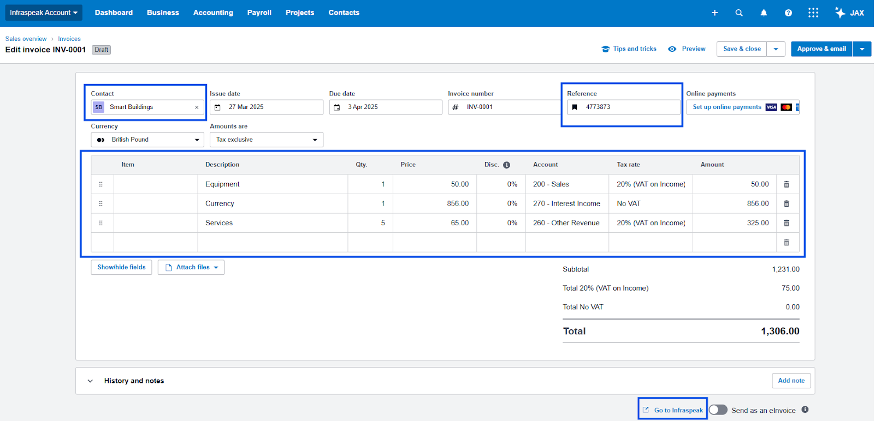Click the Due date field 3 Apr 2025
The height and width of the screenshot is (421, 875).
[386, 107]
